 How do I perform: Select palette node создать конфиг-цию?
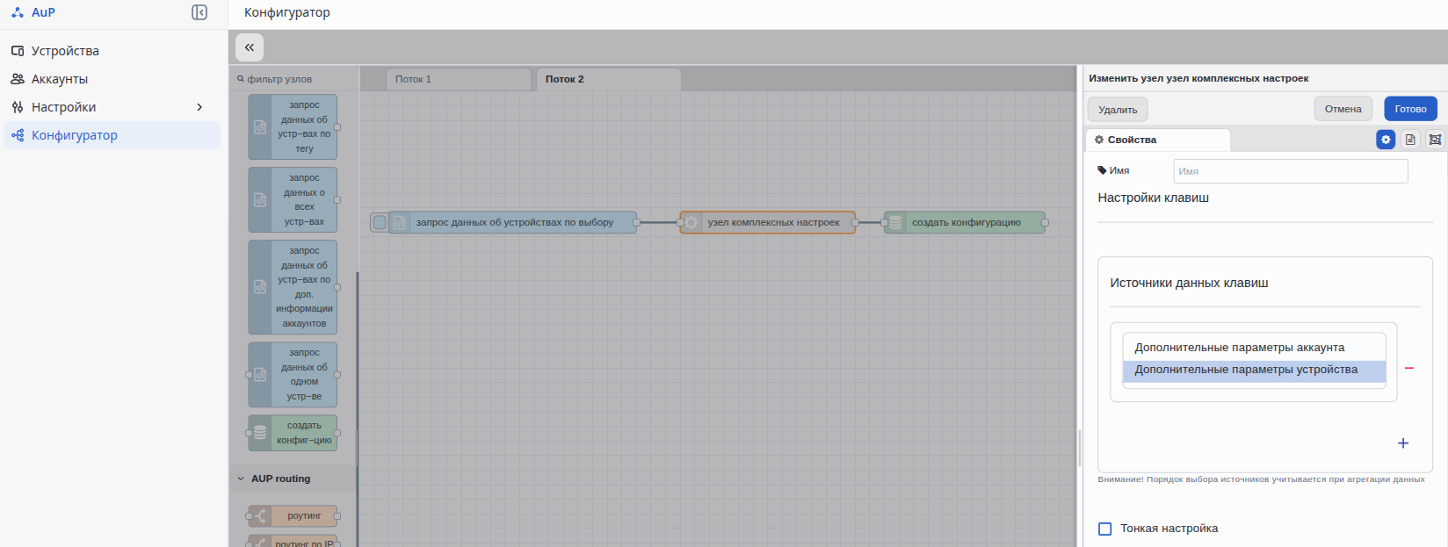click(x=293, y=433)
